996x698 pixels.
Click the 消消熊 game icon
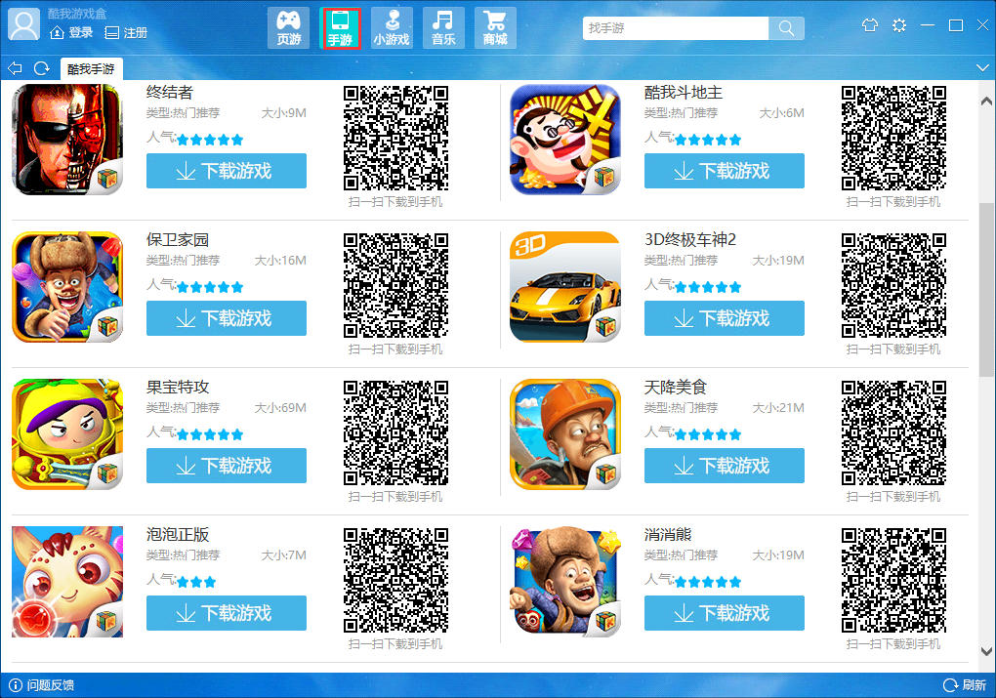click(565, 581)
